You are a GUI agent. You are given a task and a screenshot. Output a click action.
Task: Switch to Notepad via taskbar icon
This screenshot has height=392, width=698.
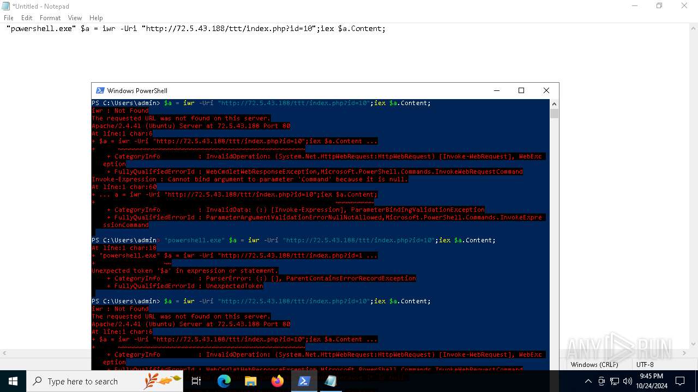click(330, 381)
